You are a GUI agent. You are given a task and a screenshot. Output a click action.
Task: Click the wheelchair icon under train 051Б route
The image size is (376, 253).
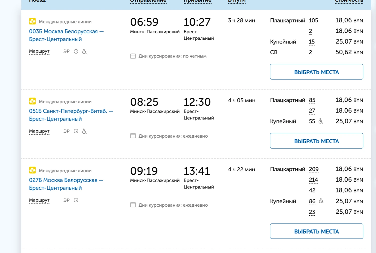pos(84,131)
